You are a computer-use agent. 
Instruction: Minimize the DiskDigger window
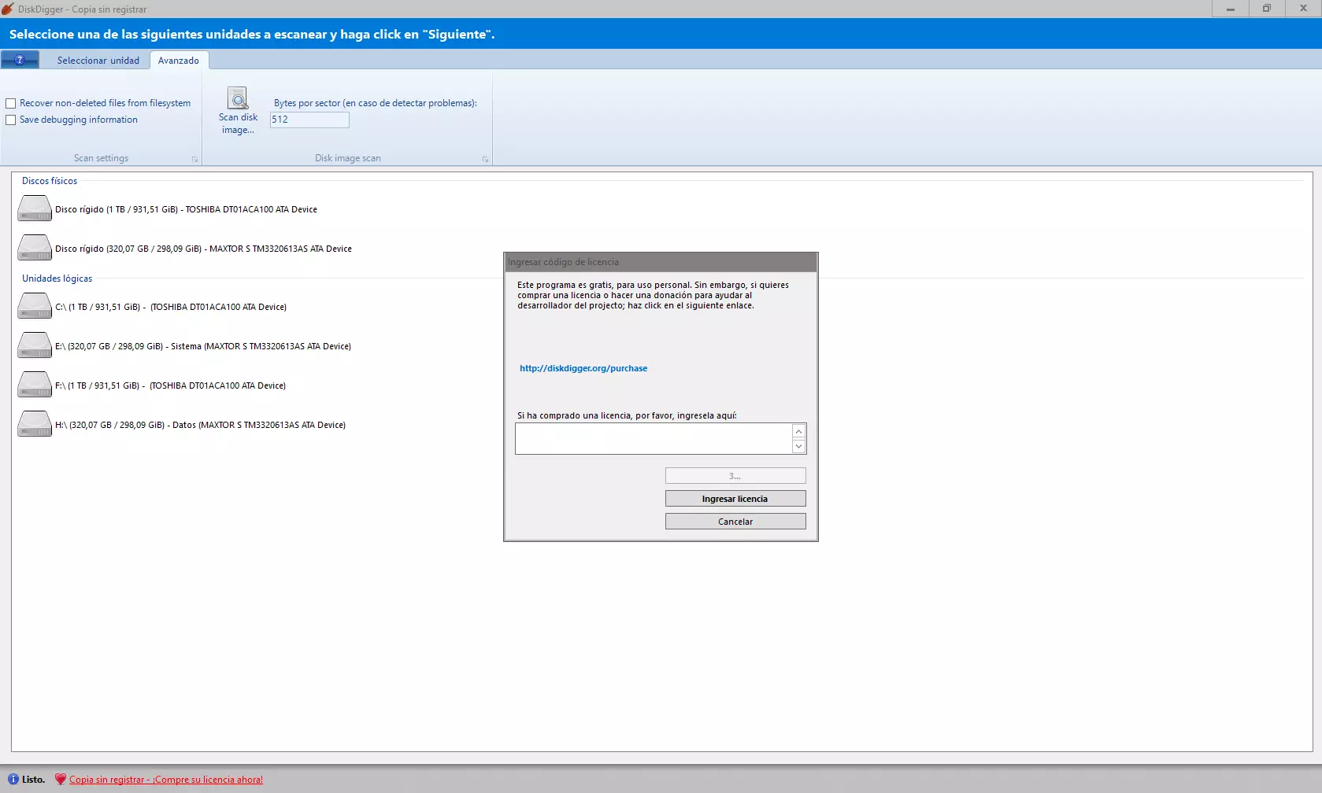tap(1231, 9)
